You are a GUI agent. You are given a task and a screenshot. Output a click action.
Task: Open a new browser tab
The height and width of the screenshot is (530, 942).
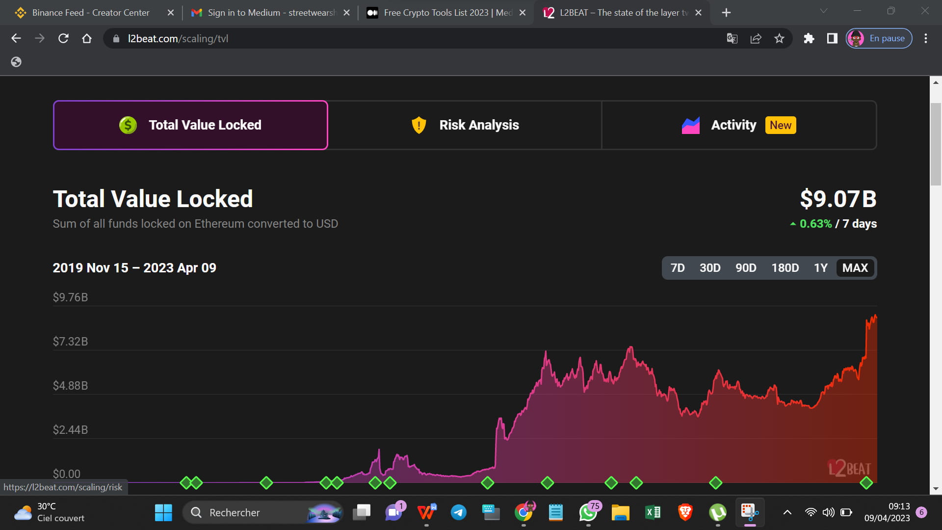pos(726,13)
